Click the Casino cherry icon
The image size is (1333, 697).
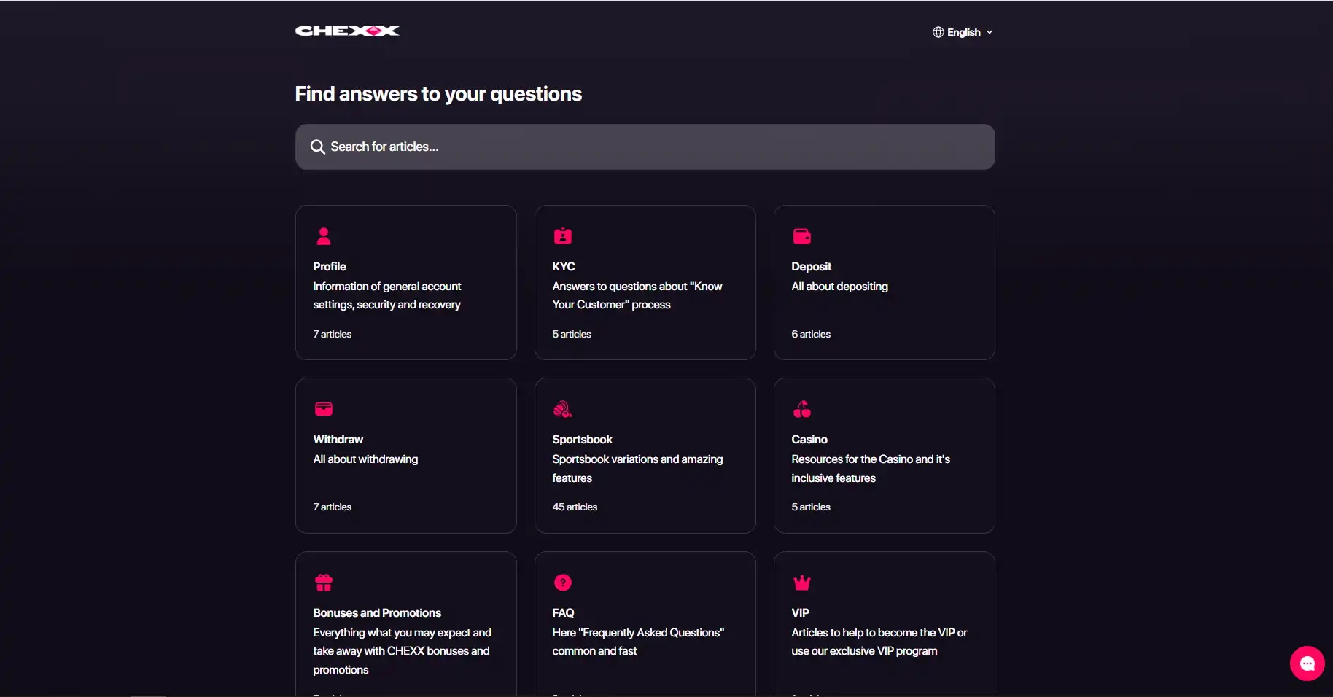coord(802,409)
